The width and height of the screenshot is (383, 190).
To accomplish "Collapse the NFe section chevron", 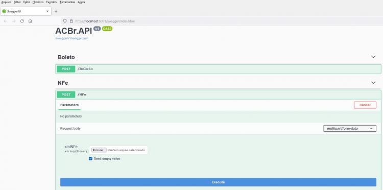I will pos(373,83).
